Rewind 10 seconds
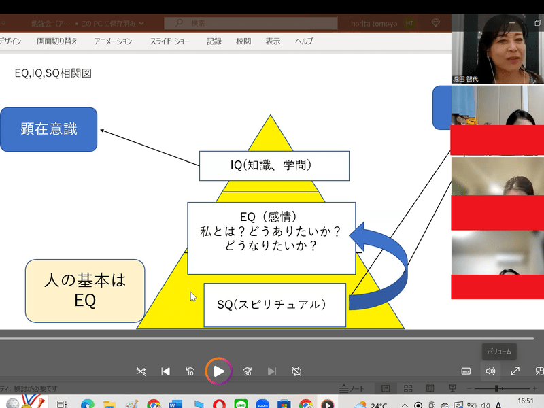The image size is (544, 408). point(190,371)
